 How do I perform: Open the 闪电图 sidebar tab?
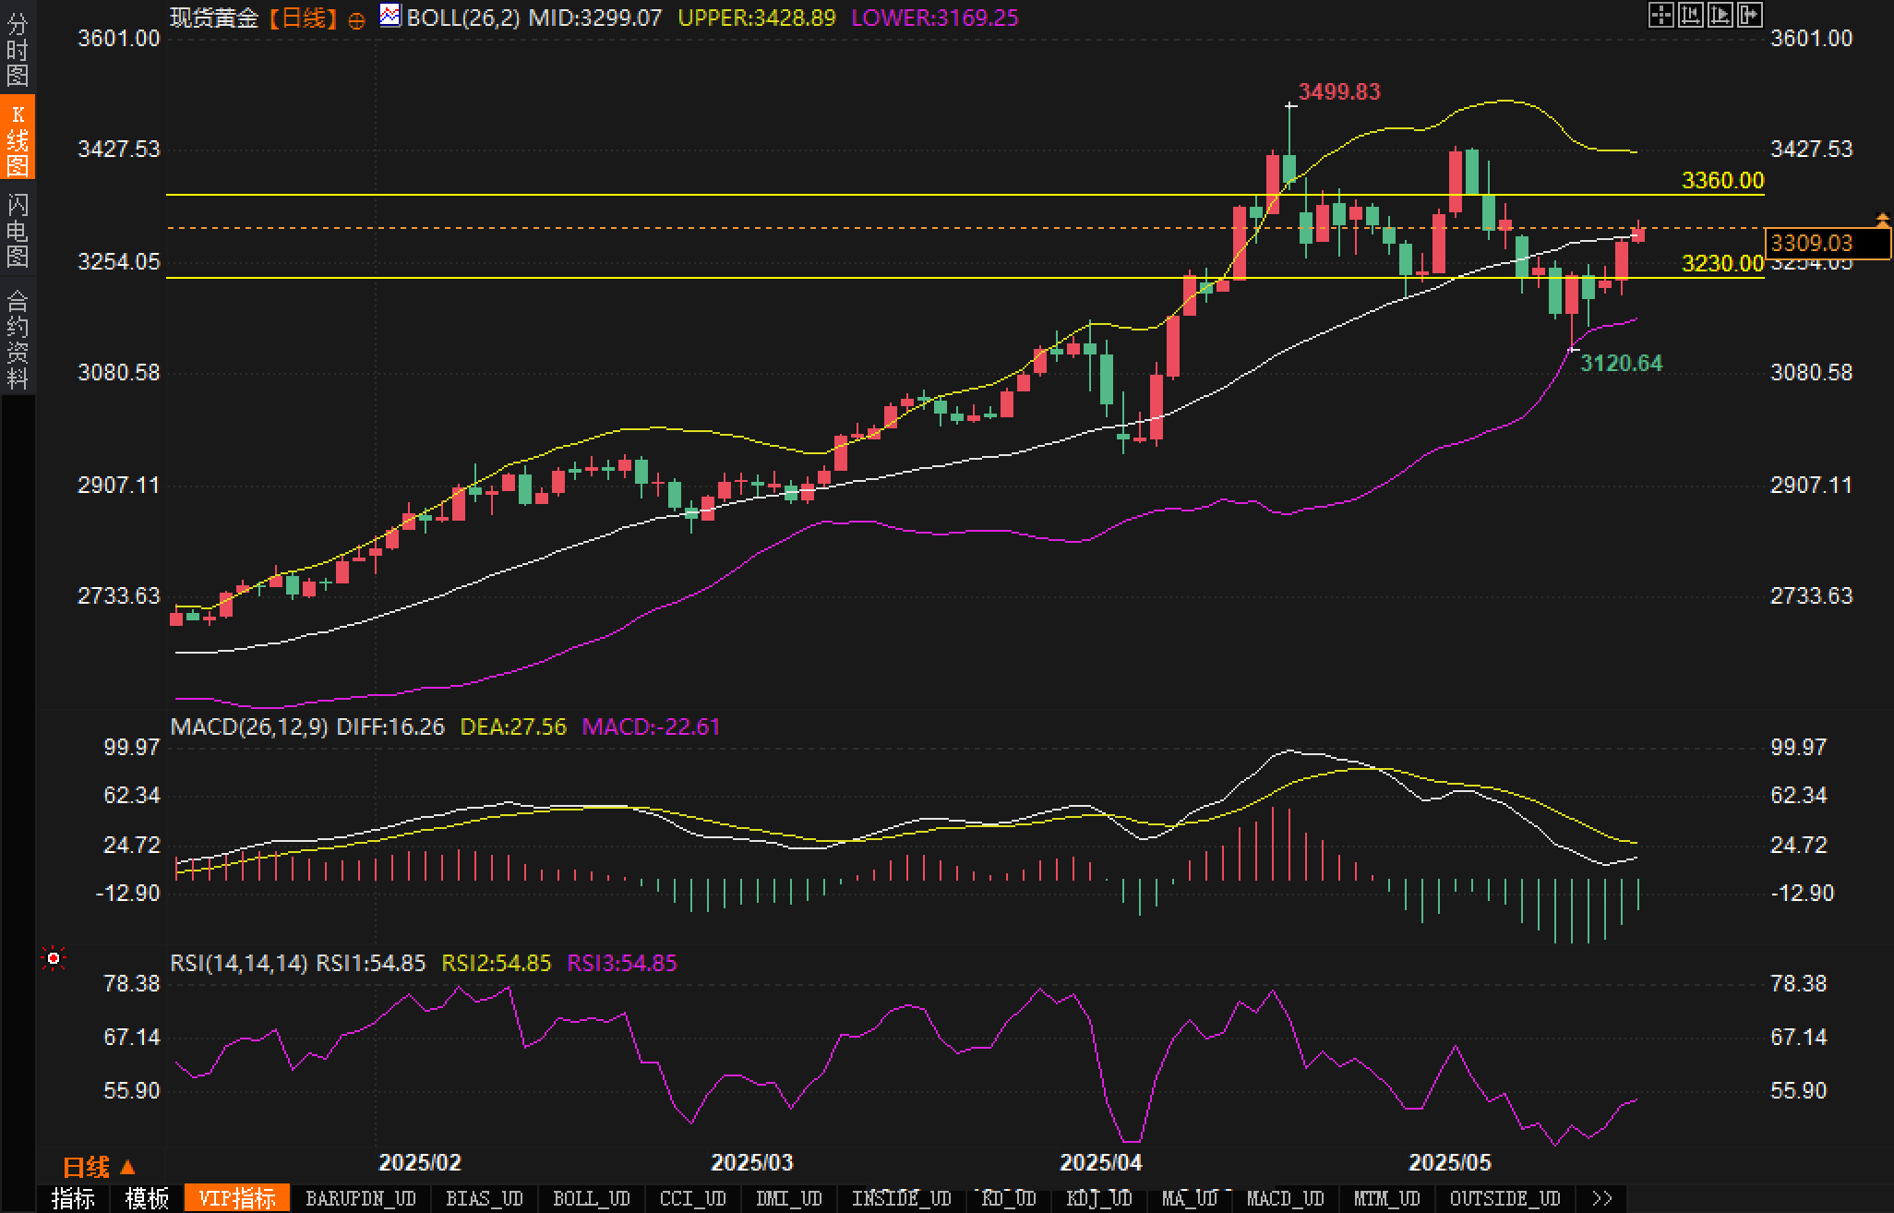18,229
